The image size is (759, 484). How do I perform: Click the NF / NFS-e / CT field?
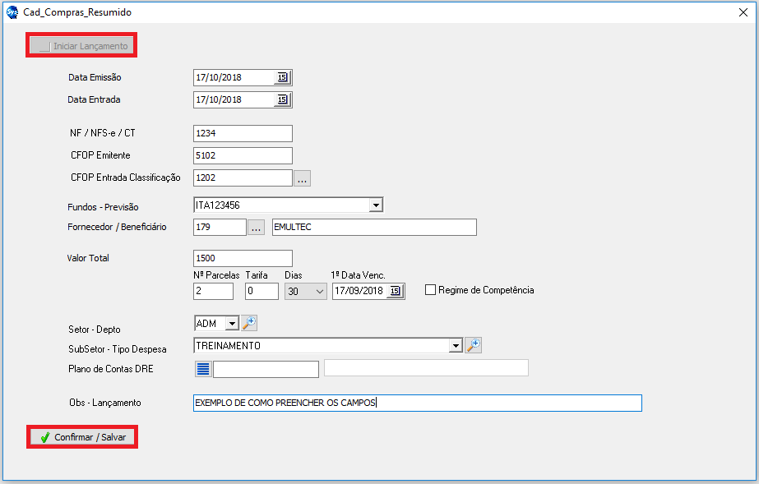(x=243, y=133)
